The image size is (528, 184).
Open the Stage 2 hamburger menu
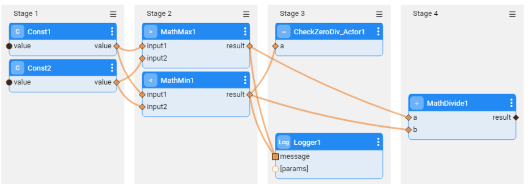(x=246, y=14)
